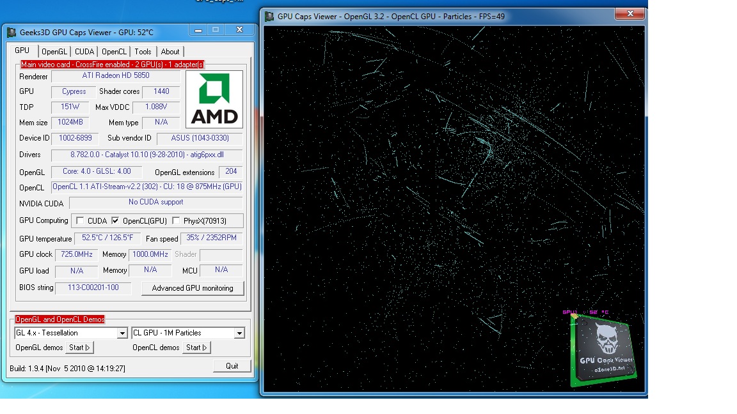The image size is (737, 414).
Task: Click the GPU load N/A field
Action: [77, 271]
